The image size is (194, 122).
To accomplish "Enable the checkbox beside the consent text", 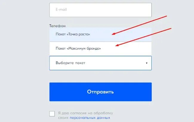I will click(52, 114).
